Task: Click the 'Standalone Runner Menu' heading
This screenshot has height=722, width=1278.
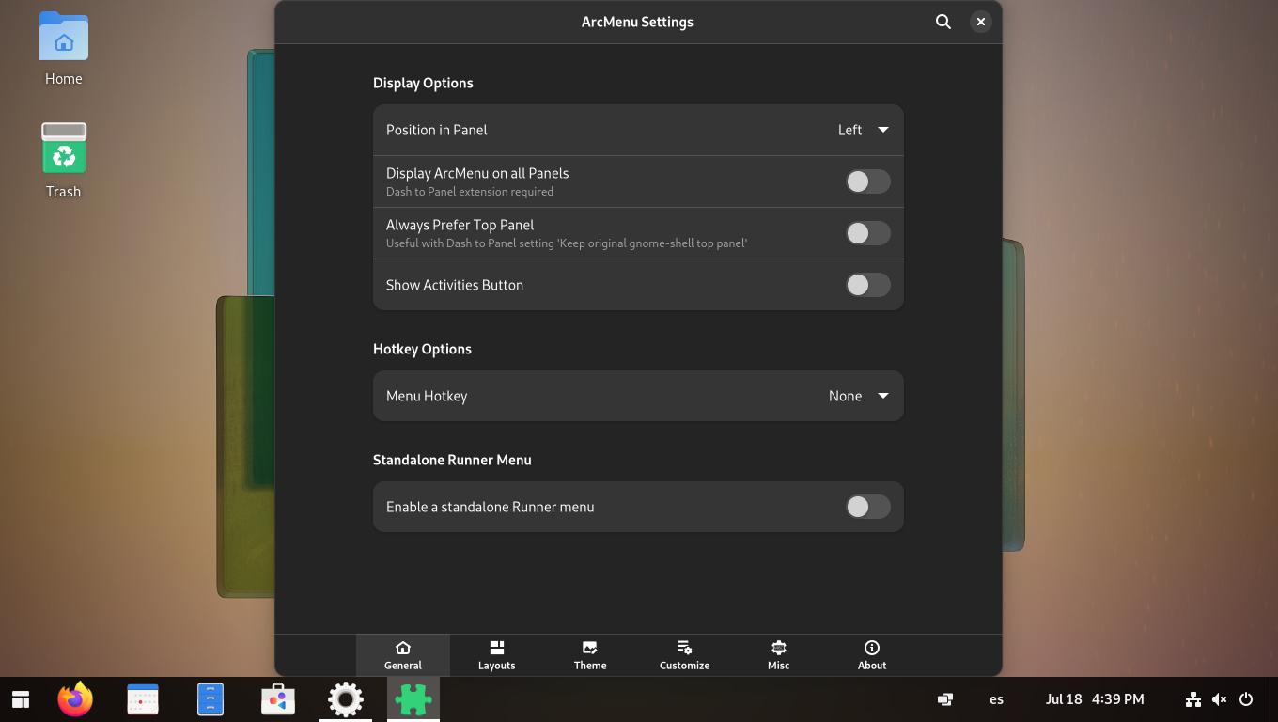Action: (452, 460)
